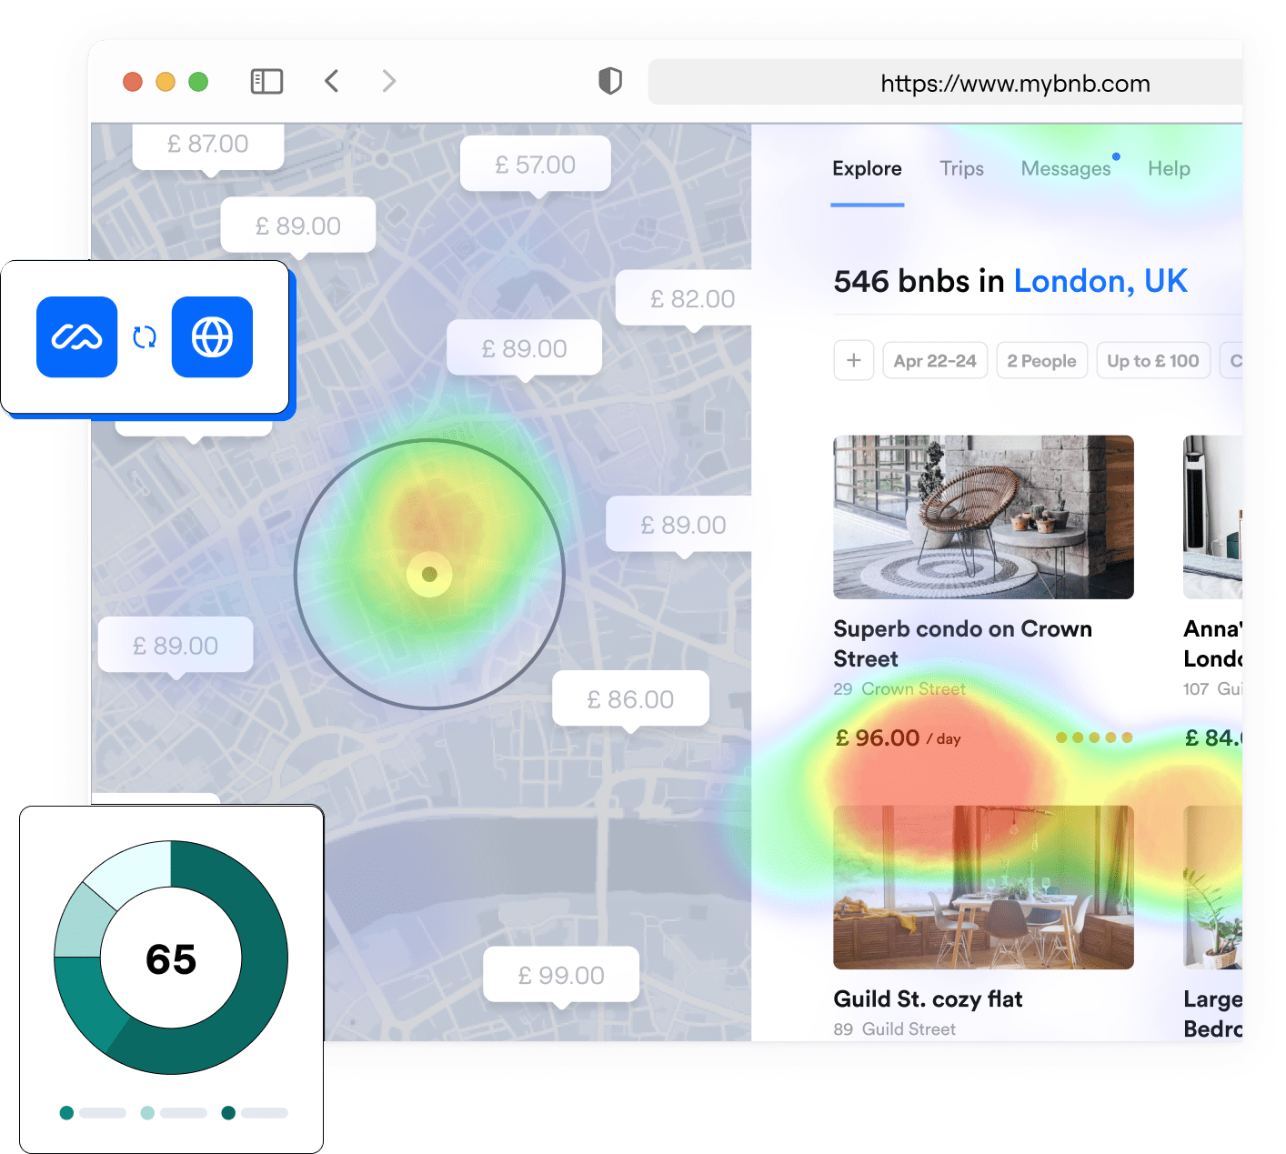The width and height of the screenshot is (1286, 1154).
Task: Change the 2 People filter
Action: [1042, 361]
